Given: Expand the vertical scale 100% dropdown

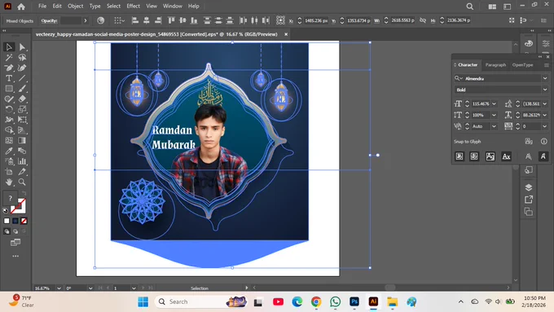Looking at the screenshot, I should pos(494,115).
